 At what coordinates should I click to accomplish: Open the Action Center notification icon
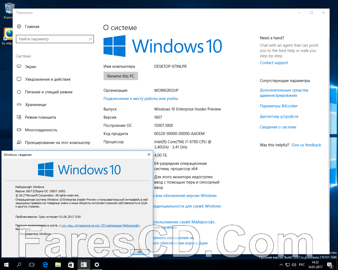330,265
